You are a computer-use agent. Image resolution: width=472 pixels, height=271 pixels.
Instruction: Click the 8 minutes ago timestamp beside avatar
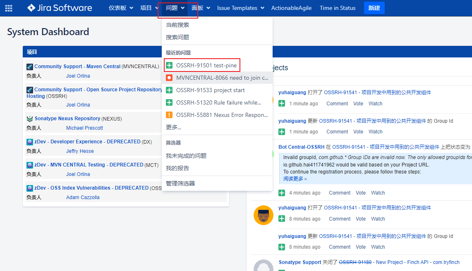(304, 219)
